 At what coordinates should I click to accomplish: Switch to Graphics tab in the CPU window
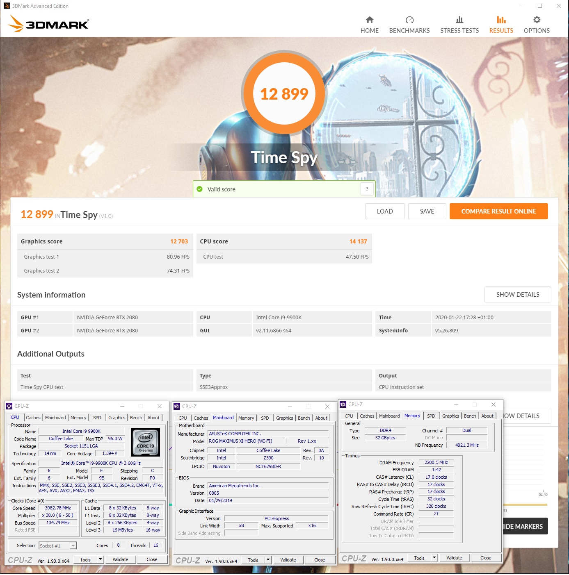coord(117,418)
